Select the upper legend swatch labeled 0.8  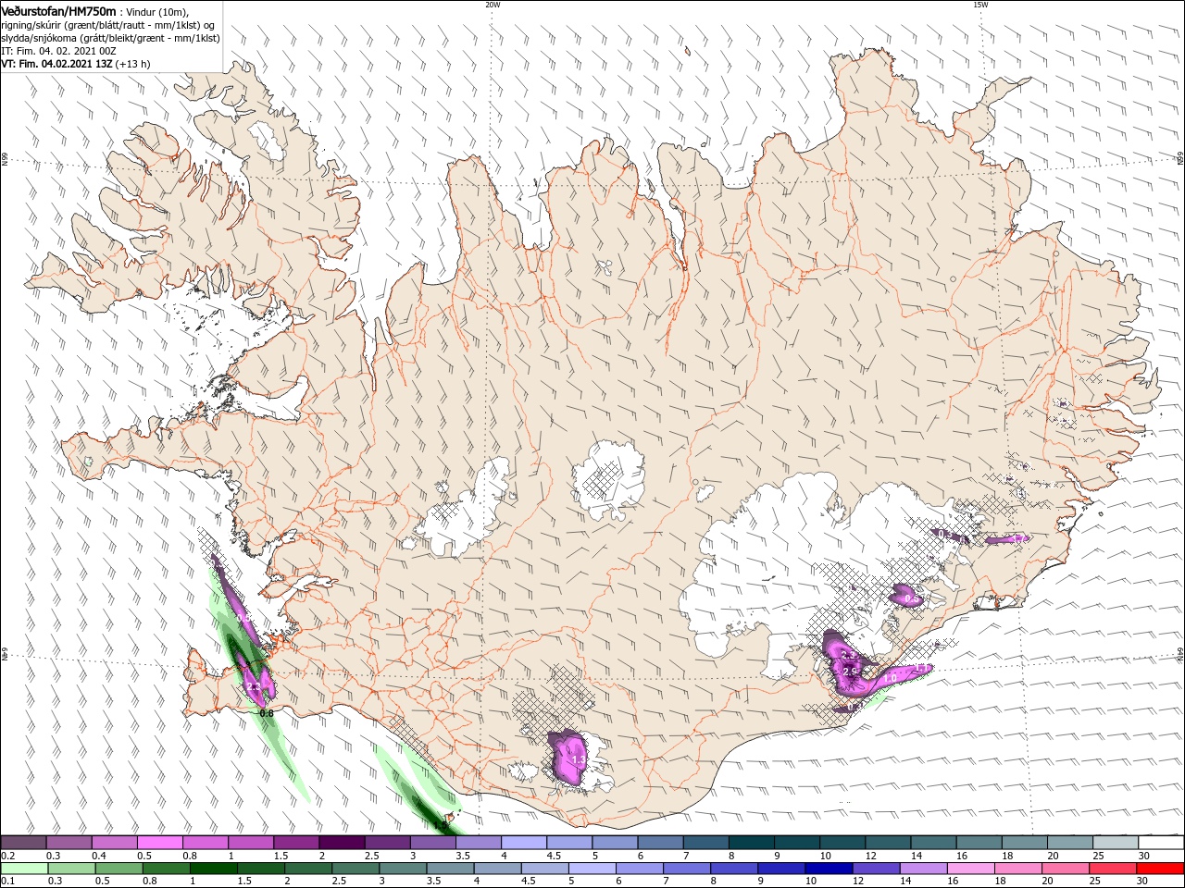pos(205,843)
